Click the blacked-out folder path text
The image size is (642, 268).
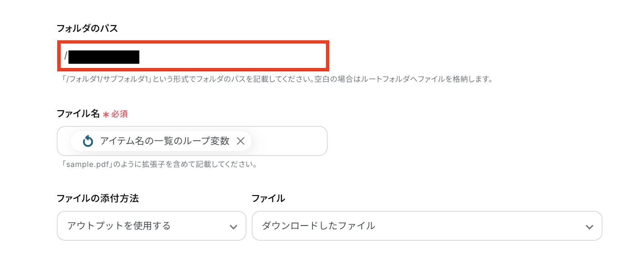click(x=104, y=57)
